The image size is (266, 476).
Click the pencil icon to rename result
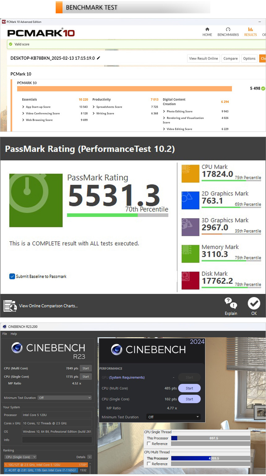(99, 58)
